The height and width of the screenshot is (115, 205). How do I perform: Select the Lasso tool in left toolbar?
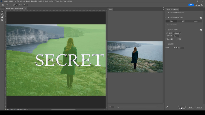coord(2,14)
